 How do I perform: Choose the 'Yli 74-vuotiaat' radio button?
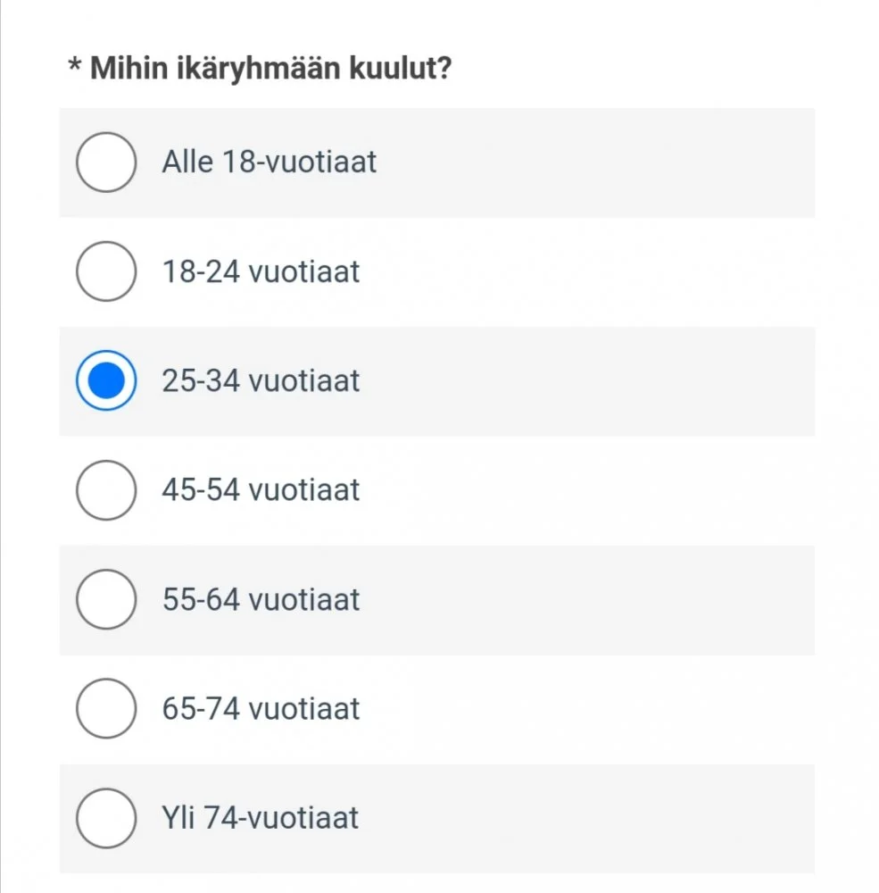point(106,818)
